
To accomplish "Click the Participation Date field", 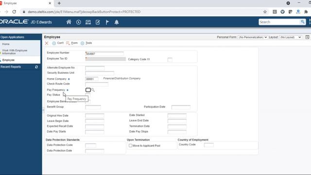I will [x=181, y=107].
